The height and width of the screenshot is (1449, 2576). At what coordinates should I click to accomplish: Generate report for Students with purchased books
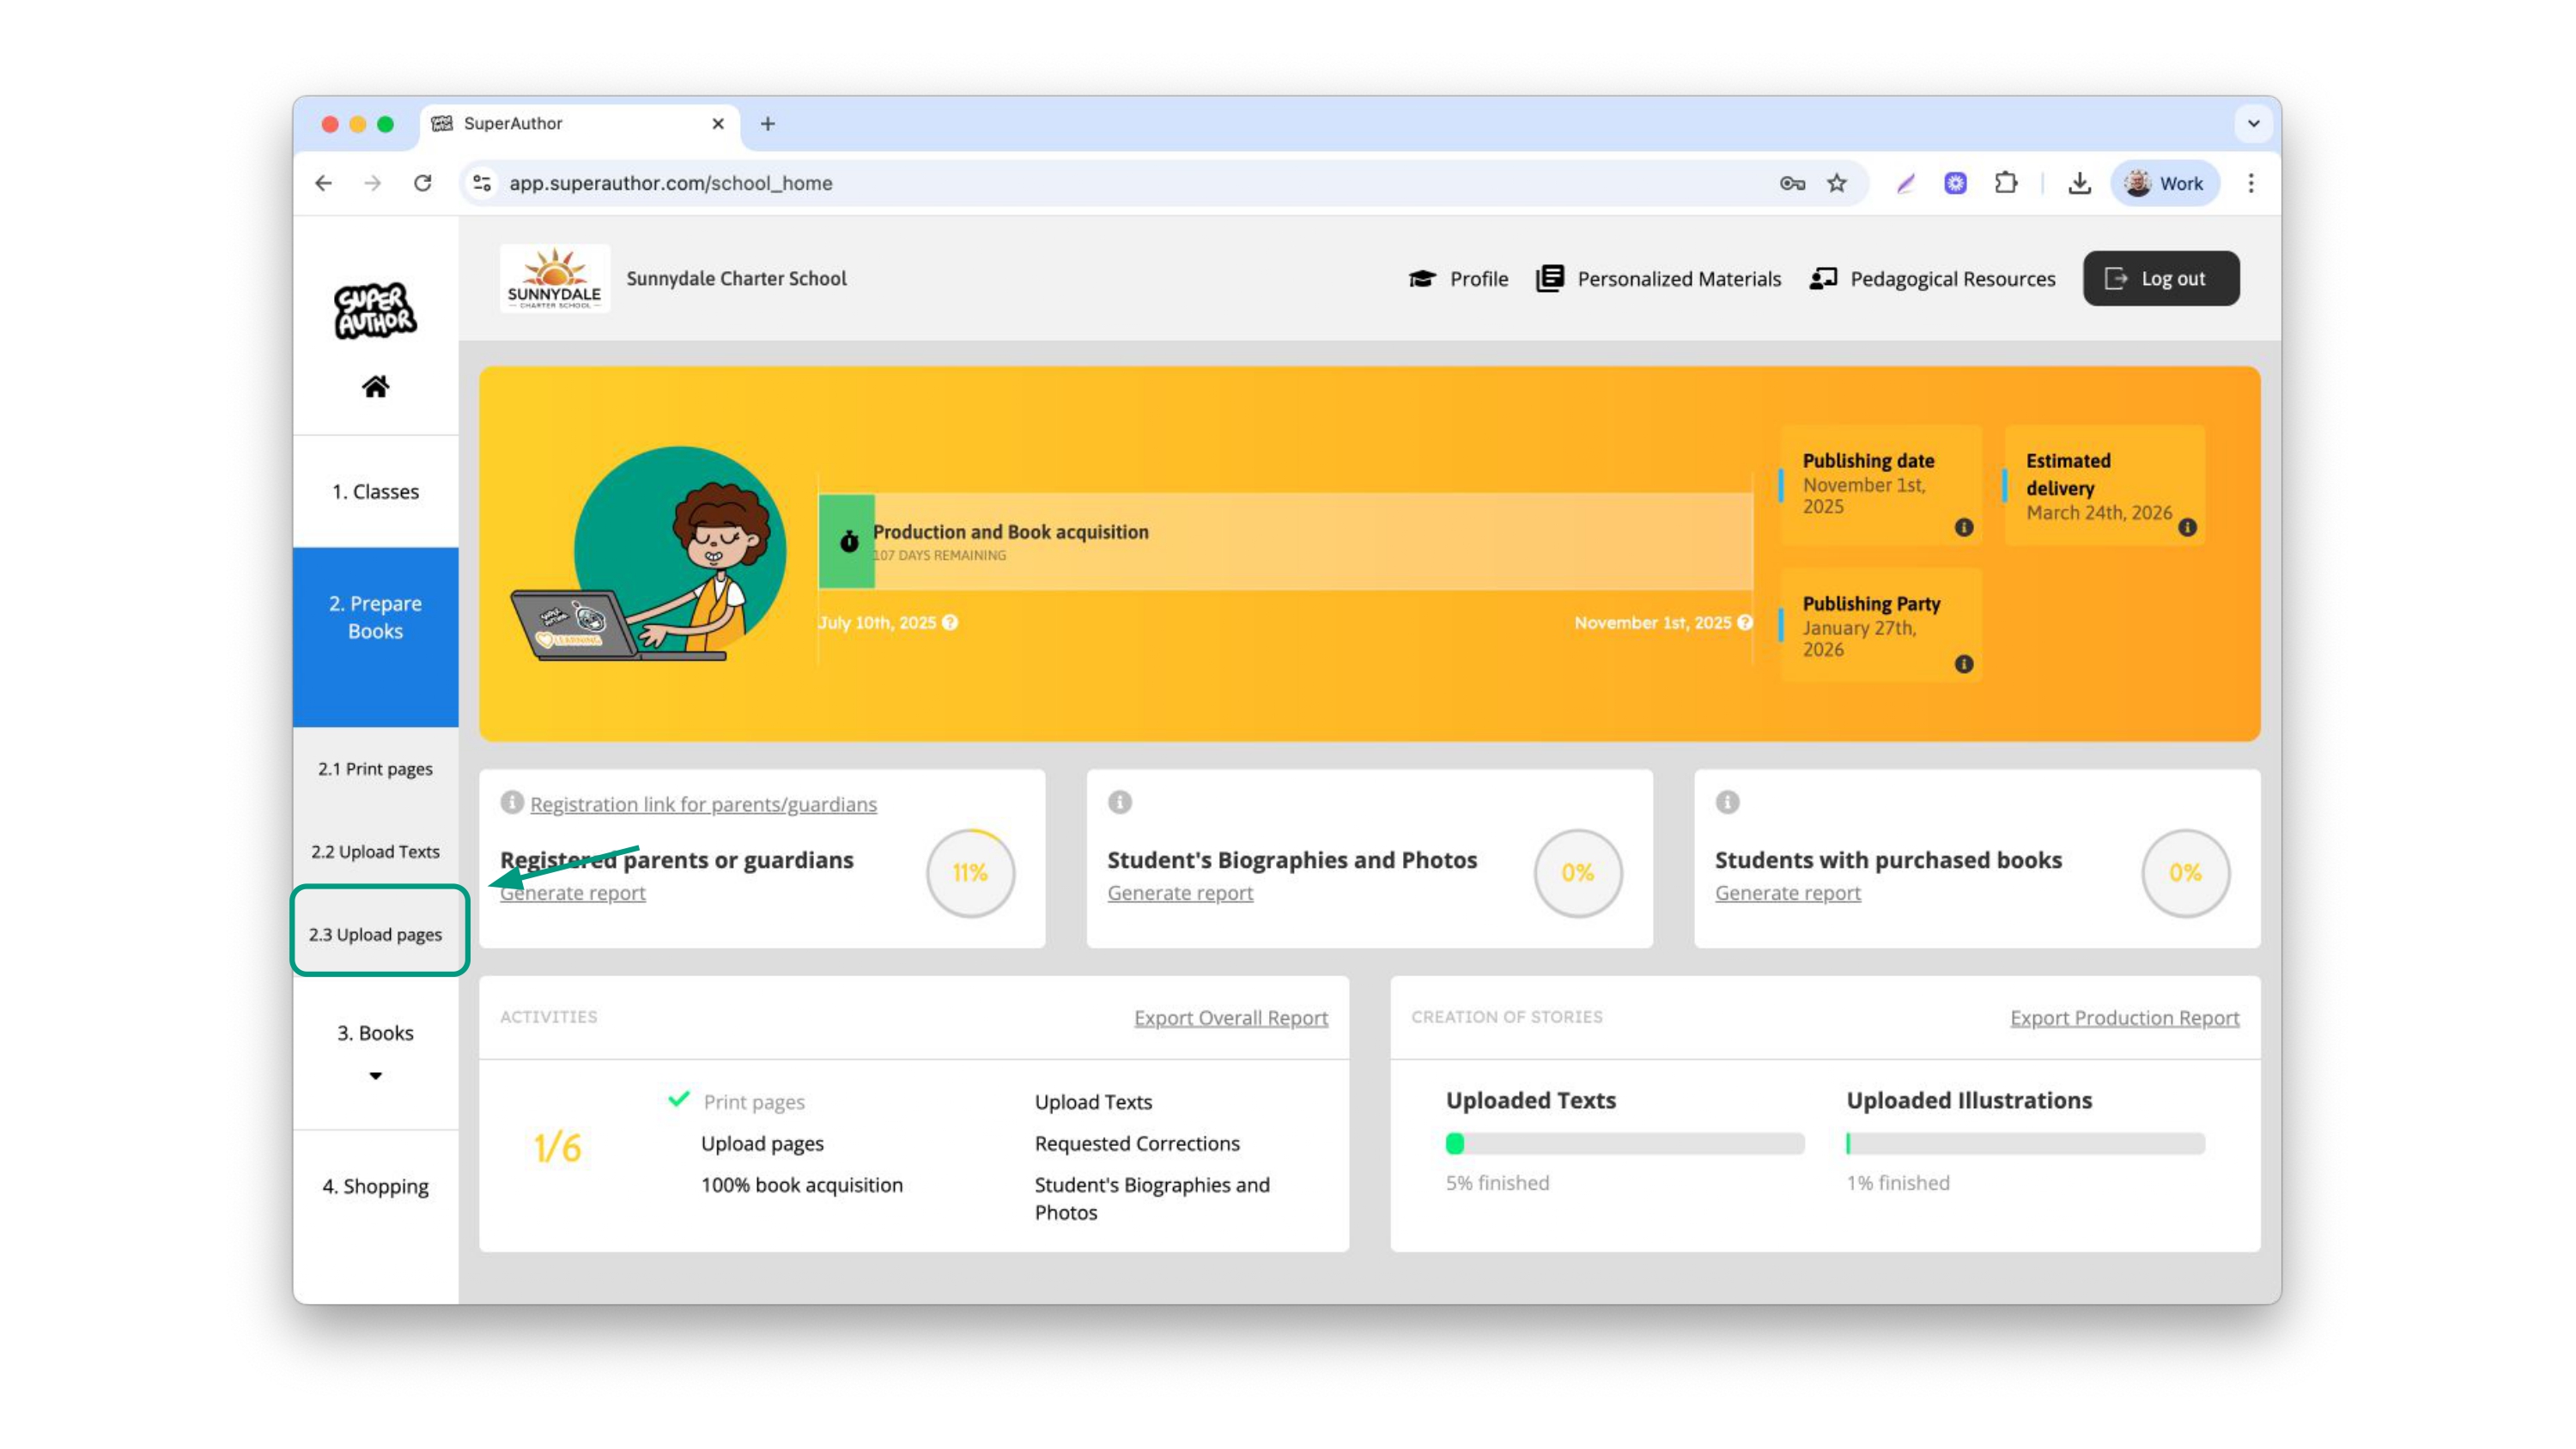point(1788,893)
